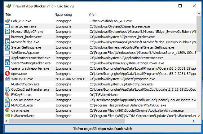Click the Fab_x64.exe firewall icon
Image resolution: width=203 pixels, height=134 pixels.
pos(7,21)
